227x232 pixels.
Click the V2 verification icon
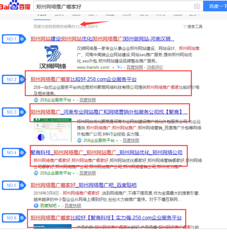coord(120,67)
